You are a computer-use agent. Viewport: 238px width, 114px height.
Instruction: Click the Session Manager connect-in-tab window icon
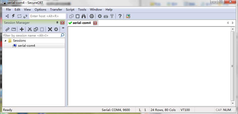coord(14,29)
